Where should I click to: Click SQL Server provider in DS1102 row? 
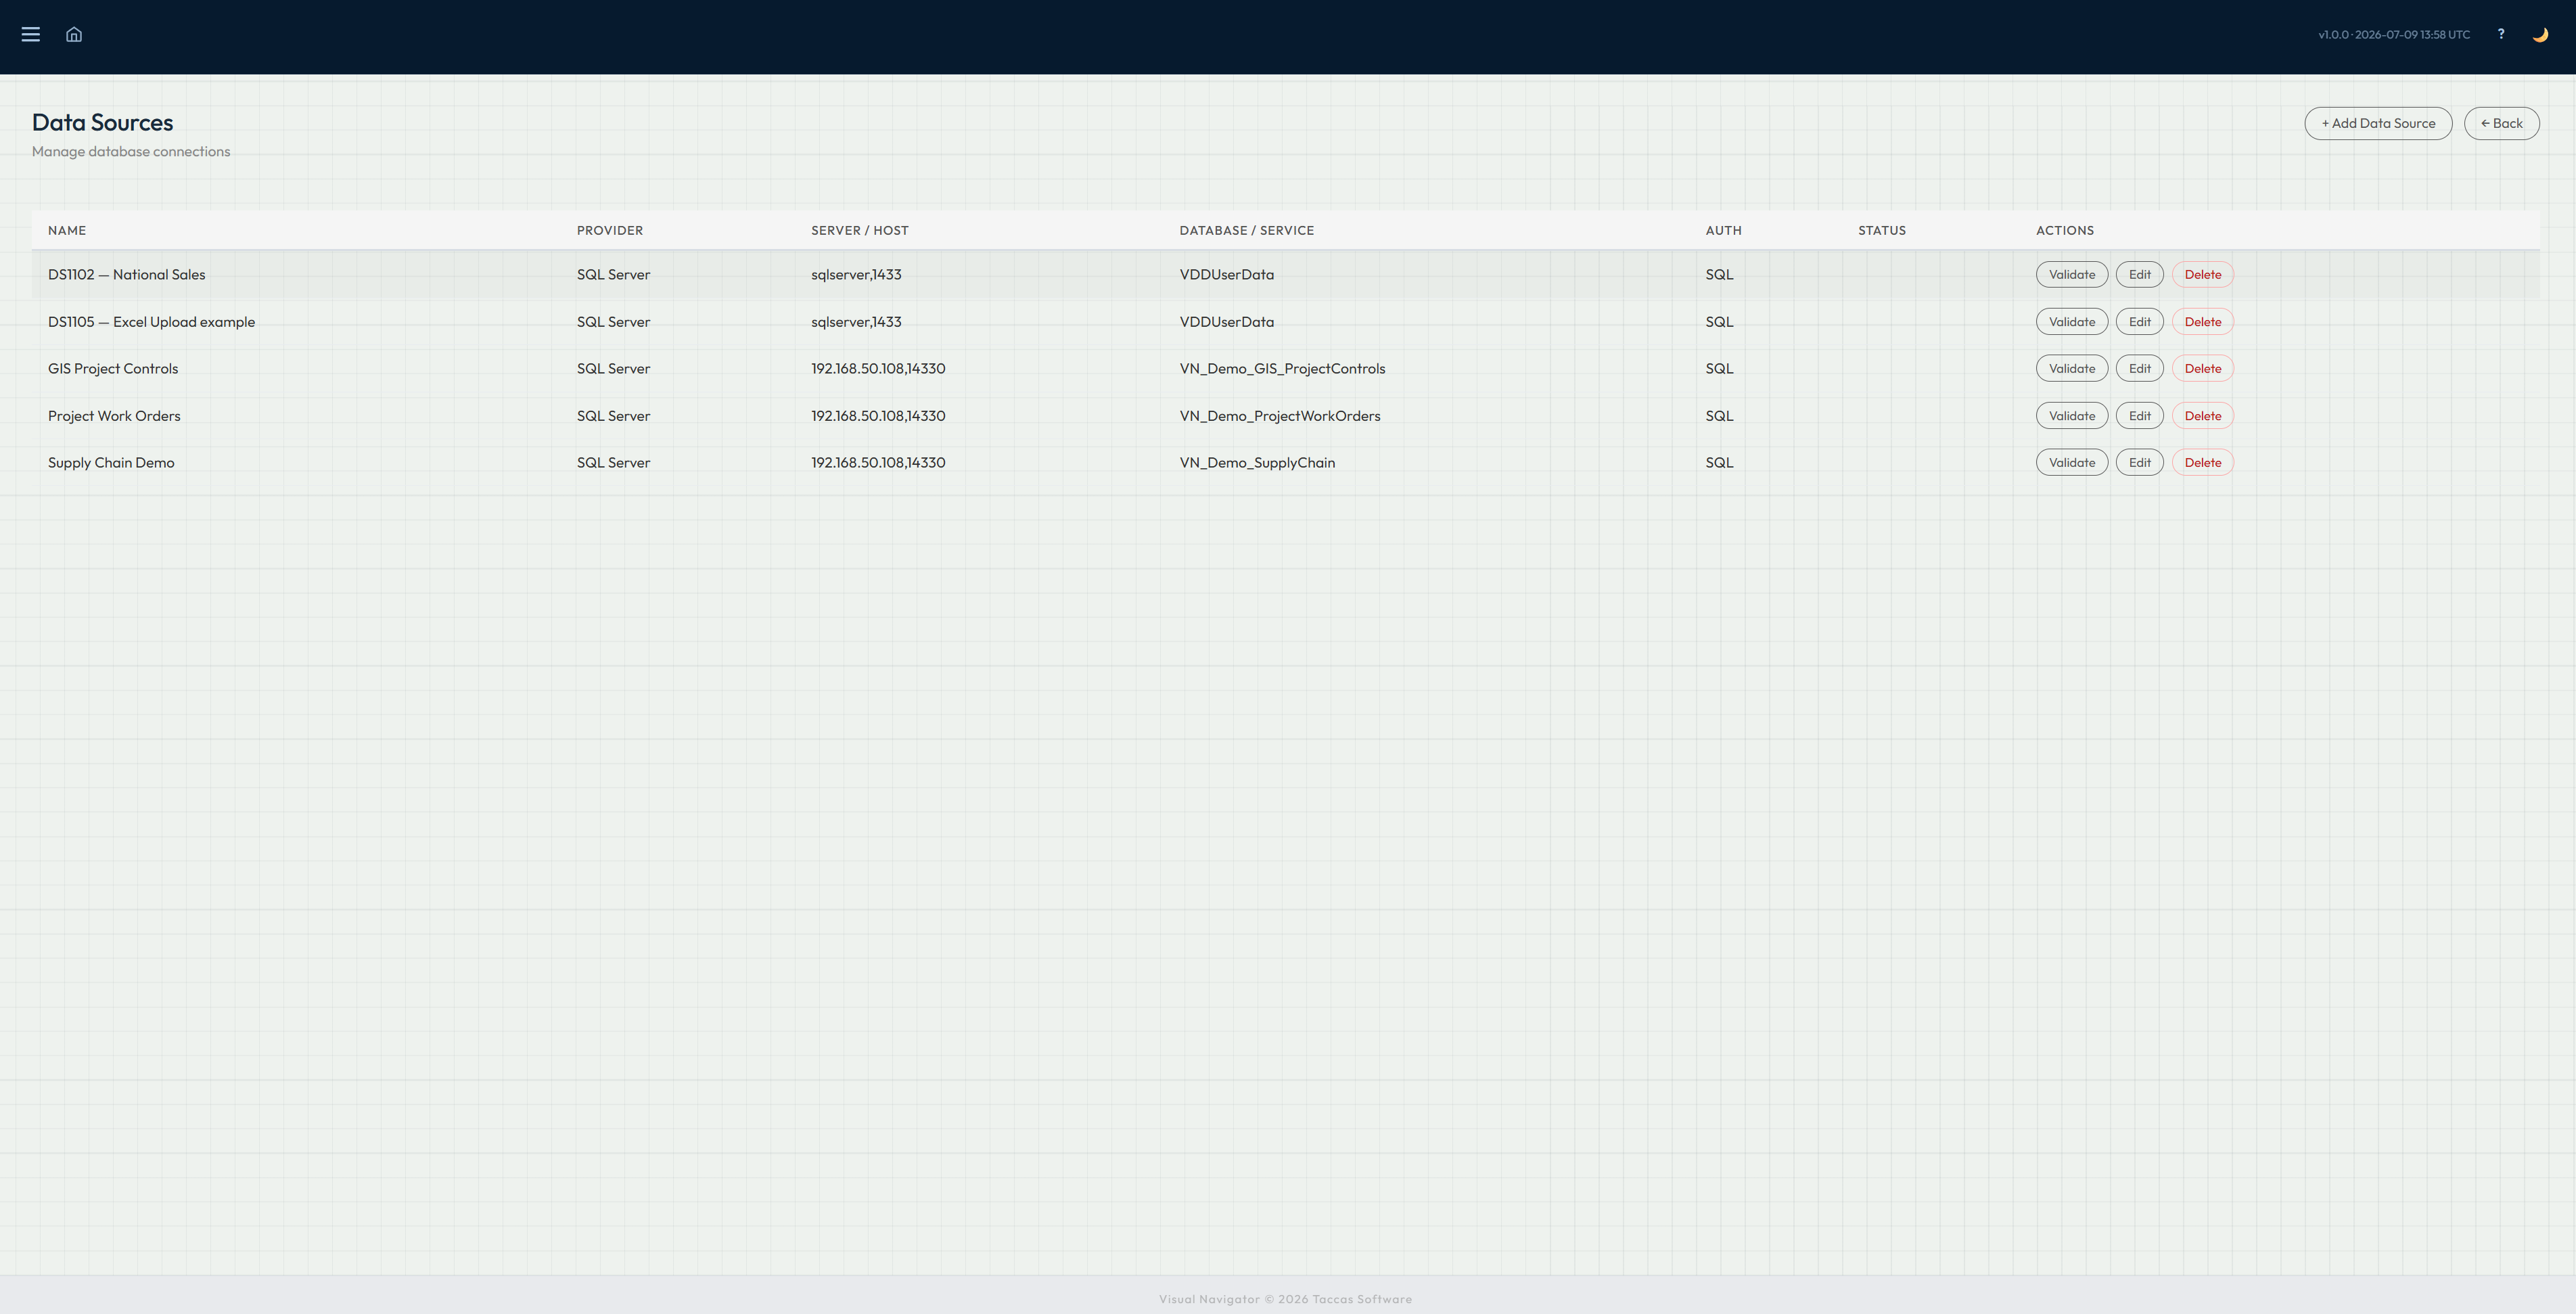click(613, 274)
